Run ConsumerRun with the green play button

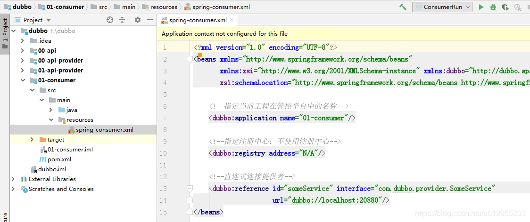[x=481, y=7]
